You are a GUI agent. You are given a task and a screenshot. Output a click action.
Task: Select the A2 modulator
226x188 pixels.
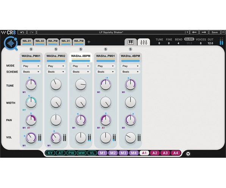(x=155, y=153)
